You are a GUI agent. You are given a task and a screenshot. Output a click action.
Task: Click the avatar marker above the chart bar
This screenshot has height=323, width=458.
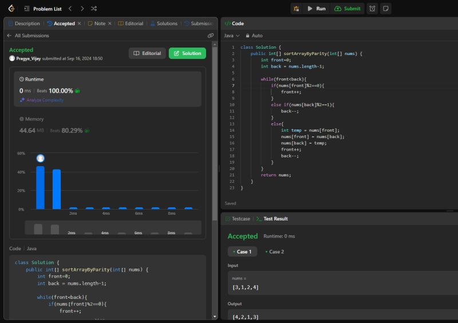(x=40, y=158)
